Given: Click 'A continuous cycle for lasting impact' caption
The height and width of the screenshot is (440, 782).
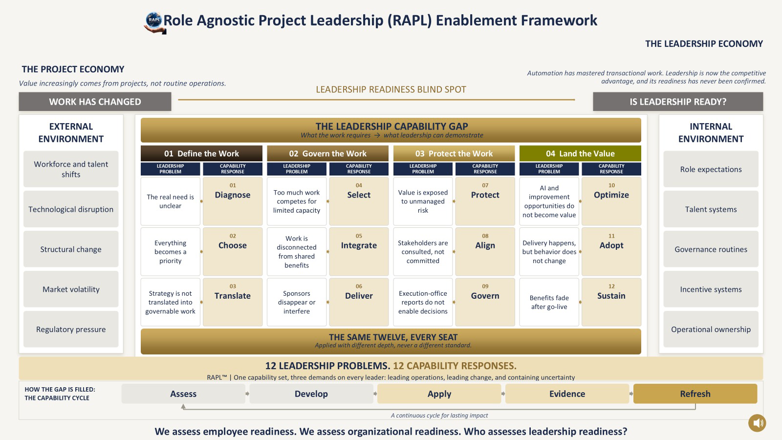Looking at the screenshot, I should pyautogui.click(x=439, y=416).
